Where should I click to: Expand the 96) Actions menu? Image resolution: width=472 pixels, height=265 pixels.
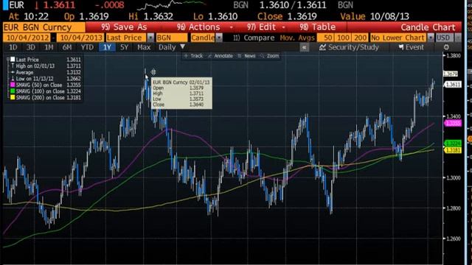[205, 27]
